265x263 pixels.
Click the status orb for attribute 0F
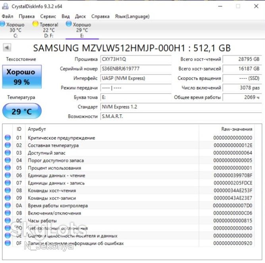tap(8, 243)
